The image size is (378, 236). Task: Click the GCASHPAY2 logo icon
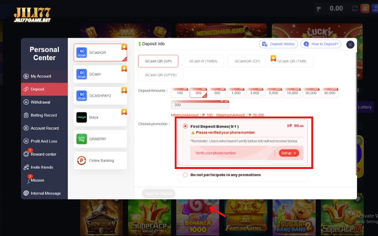click(x=81, y=96)
